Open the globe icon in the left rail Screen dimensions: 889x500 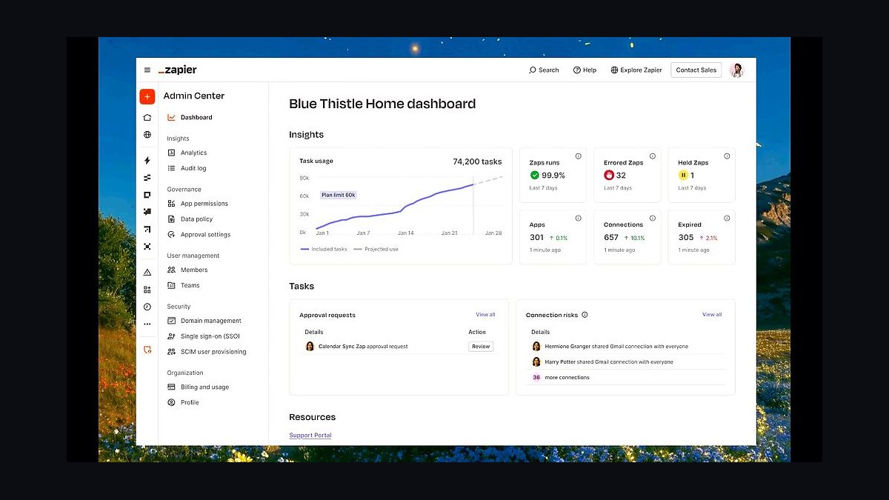(147, 135)
